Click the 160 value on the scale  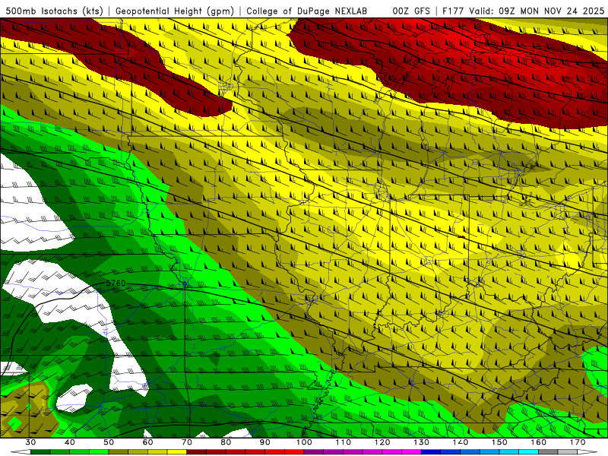tap(538, 442)
